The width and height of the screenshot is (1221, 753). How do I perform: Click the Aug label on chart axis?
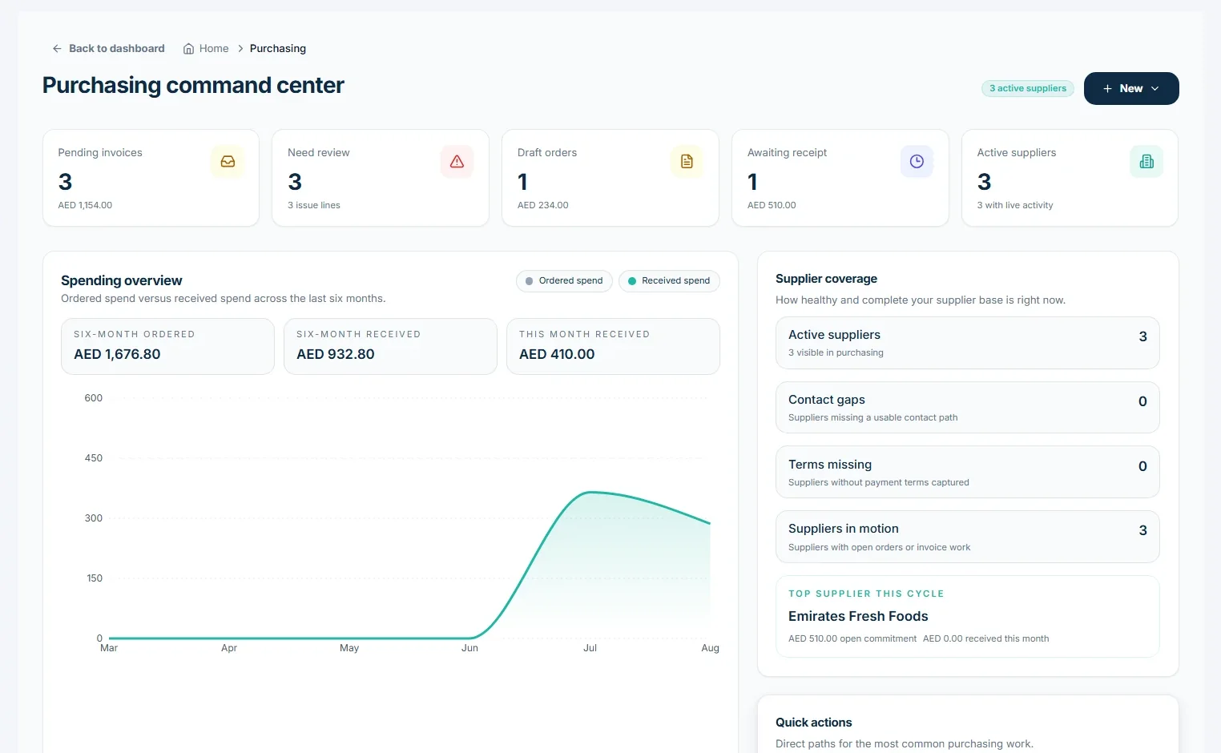[x=710, y=648]
